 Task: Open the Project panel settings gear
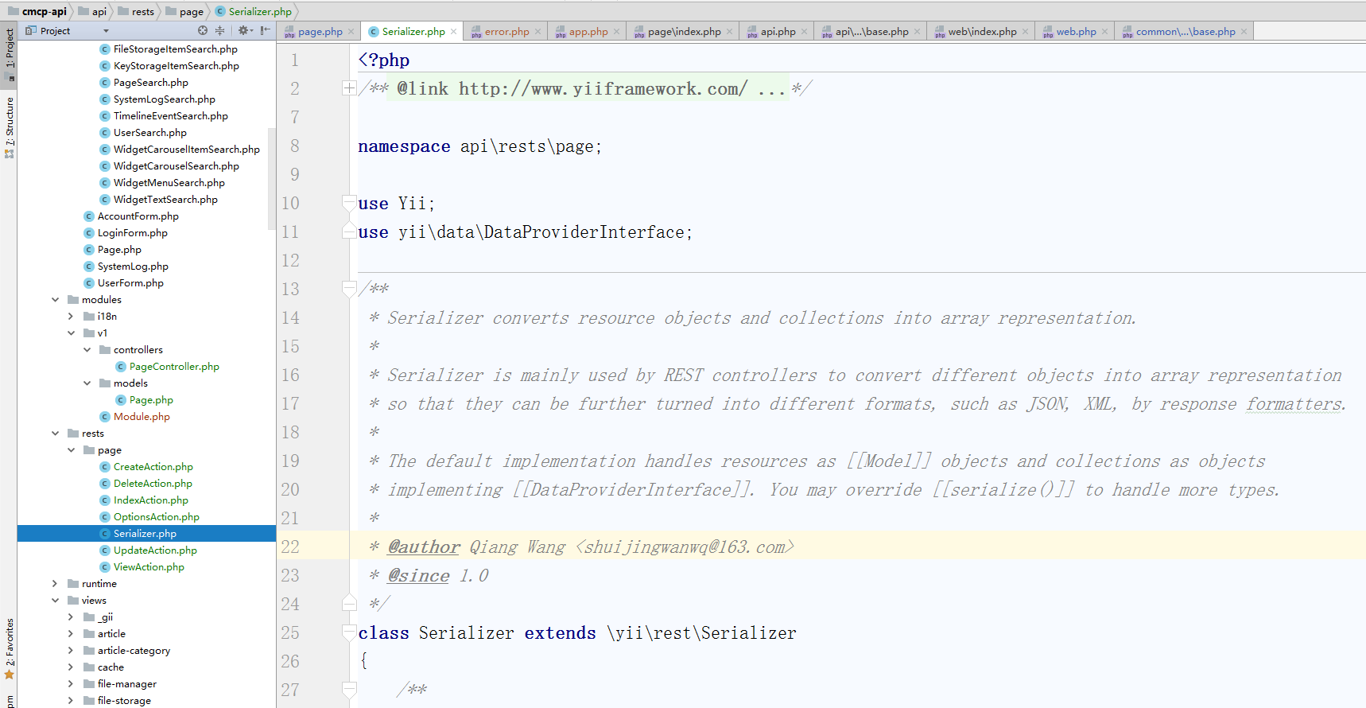click(x=243, y=31)
